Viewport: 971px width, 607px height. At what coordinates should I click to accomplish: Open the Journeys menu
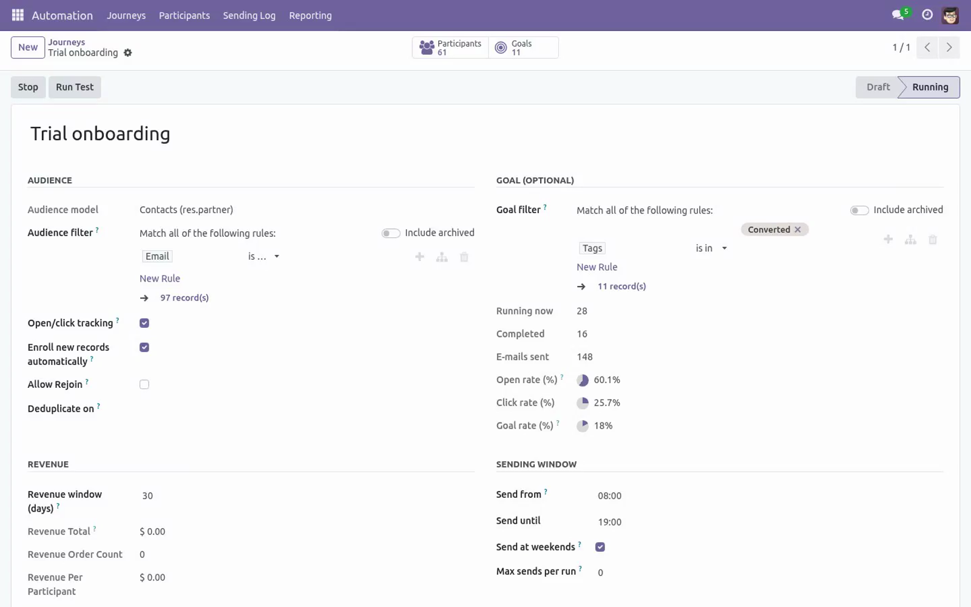126,15
